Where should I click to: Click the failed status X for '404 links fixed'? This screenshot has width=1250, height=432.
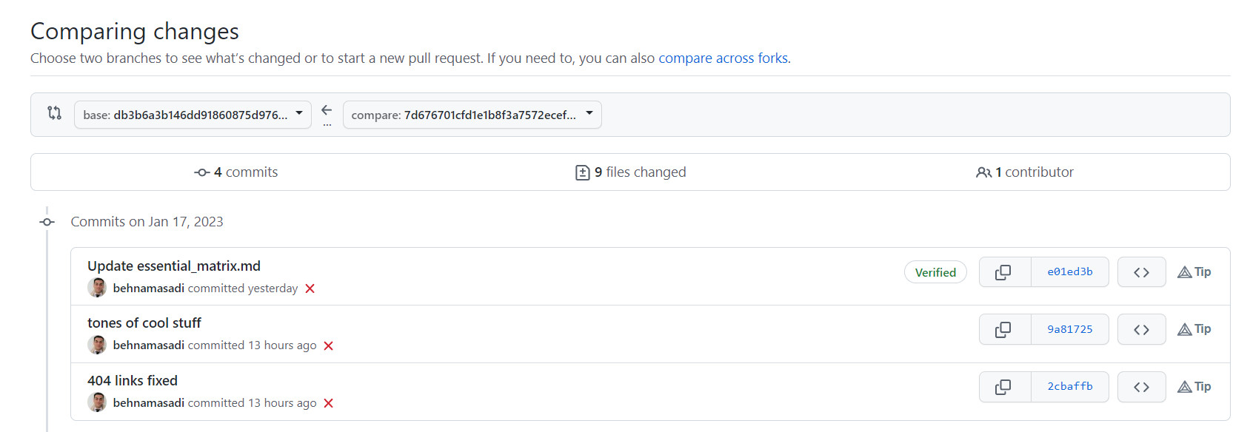pos(329,403)
